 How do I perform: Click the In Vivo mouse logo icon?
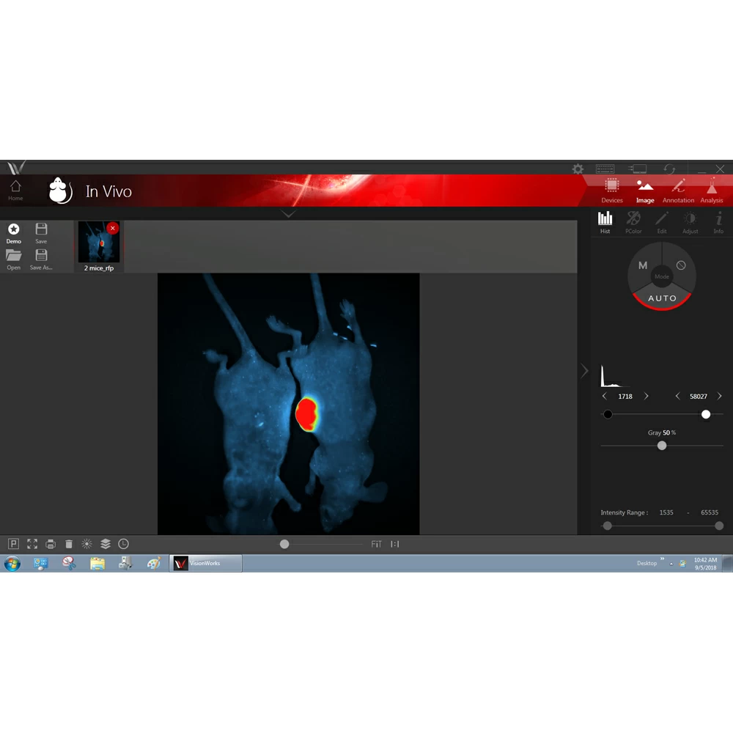tap(60, 191)
